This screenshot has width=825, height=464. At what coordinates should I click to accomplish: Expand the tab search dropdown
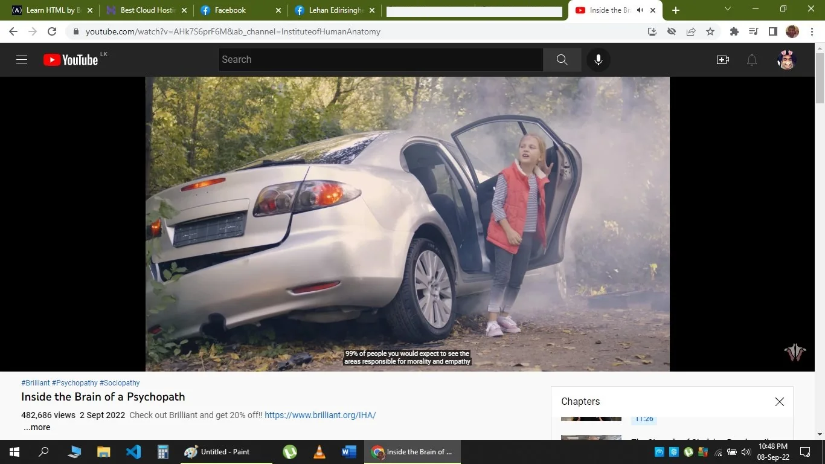(x=728, y=9)
